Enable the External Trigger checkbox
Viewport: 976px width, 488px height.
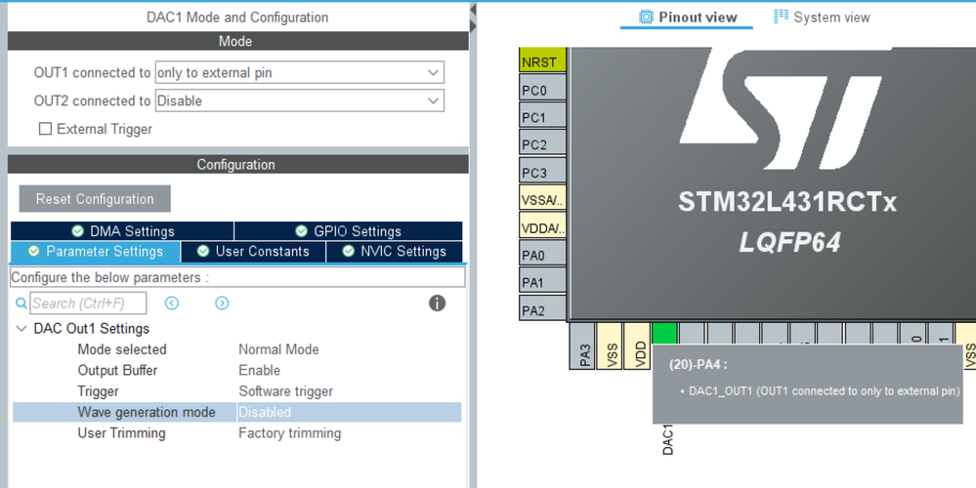[x=46, y=129]
